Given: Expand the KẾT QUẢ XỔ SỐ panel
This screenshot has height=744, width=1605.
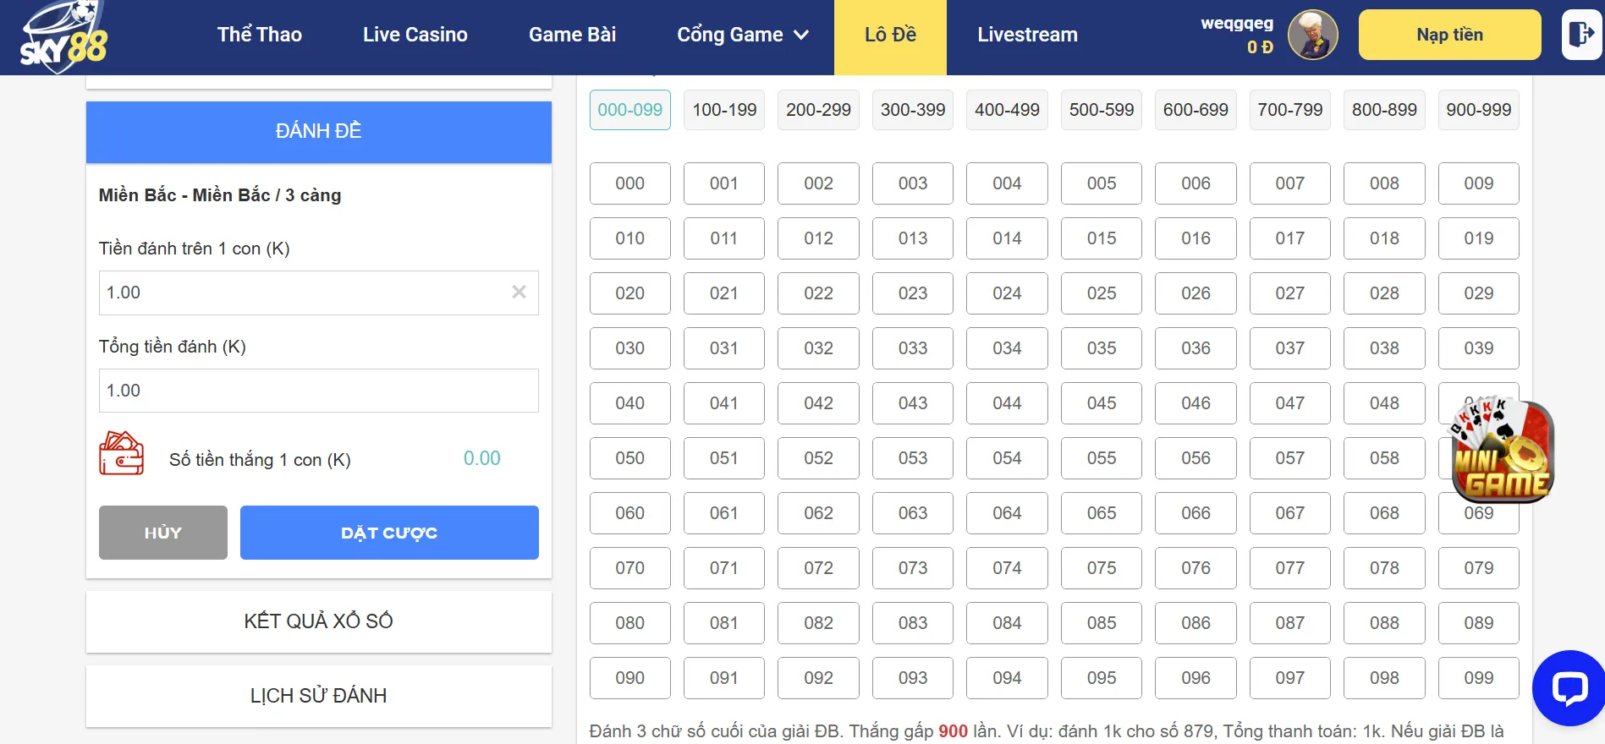Looking at the screenshot, I should point(318,621).
